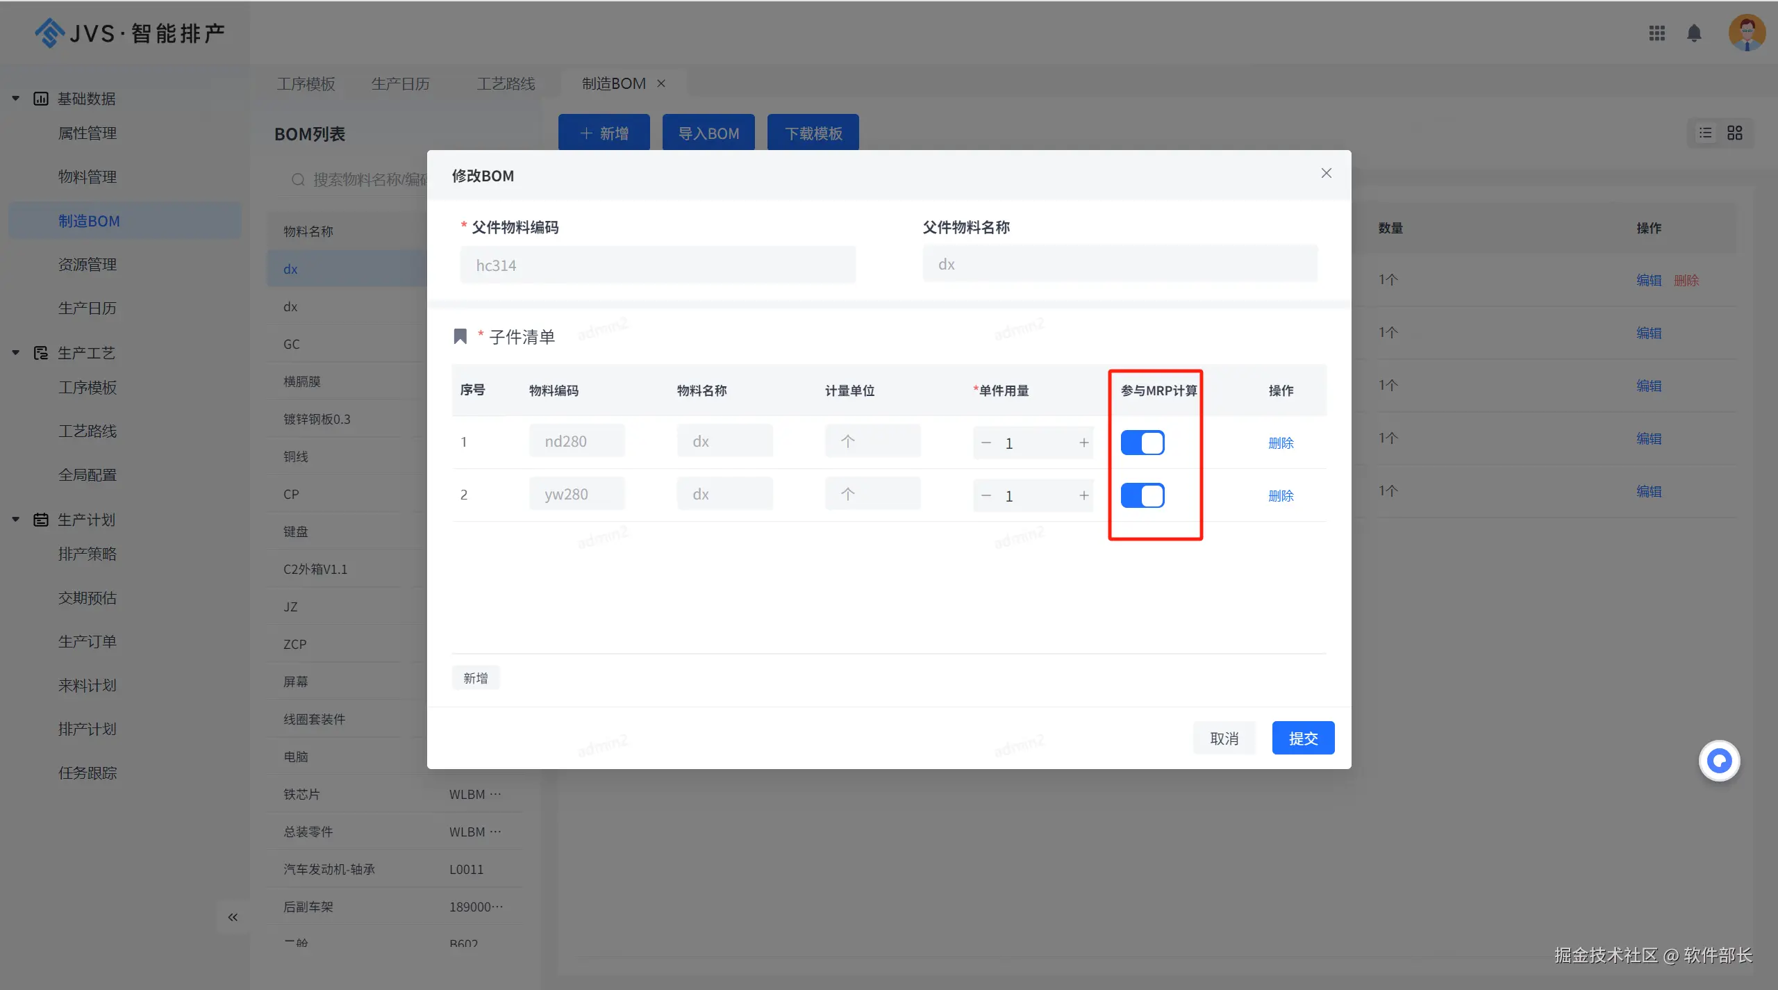Screen dimensions: 1778x990
Task: Switch to list view icon
Action: 1706,133
